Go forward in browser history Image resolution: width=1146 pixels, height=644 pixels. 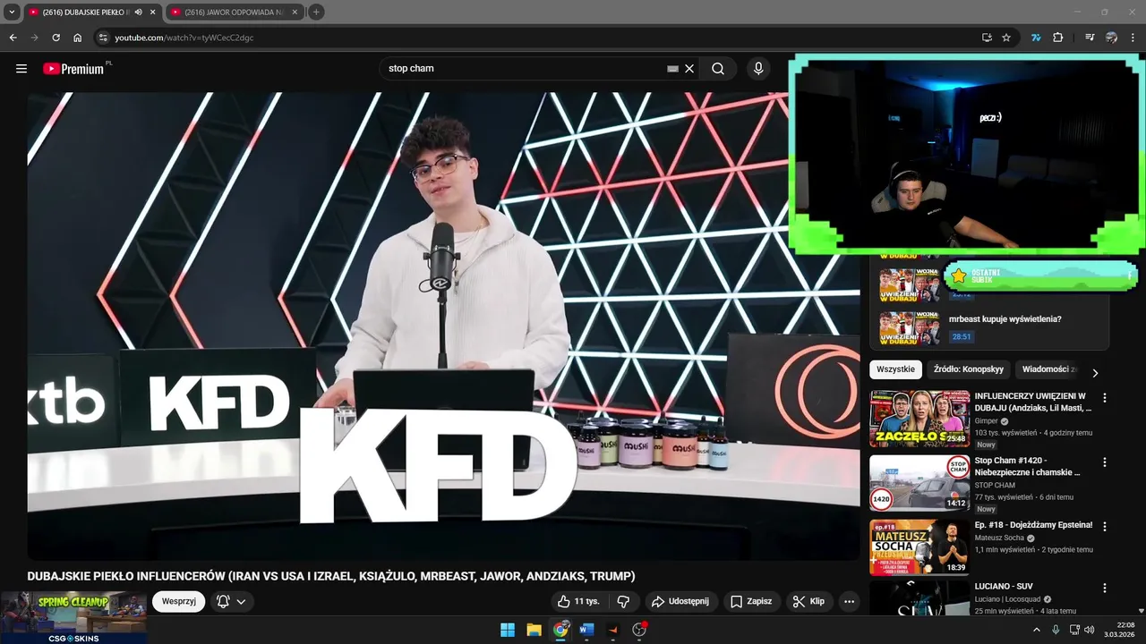(34, 38)
